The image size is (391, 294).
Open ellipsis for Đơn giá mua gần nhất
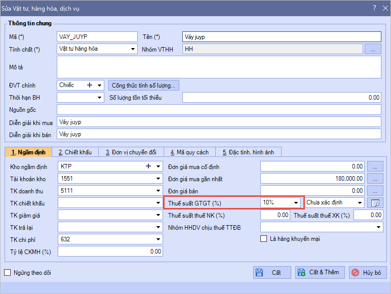pyautogui.click(x=375, y=179)
